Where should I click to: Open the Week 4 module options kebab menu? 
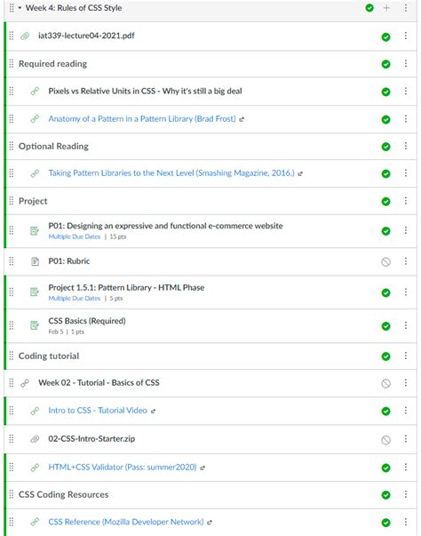point(406,8)
